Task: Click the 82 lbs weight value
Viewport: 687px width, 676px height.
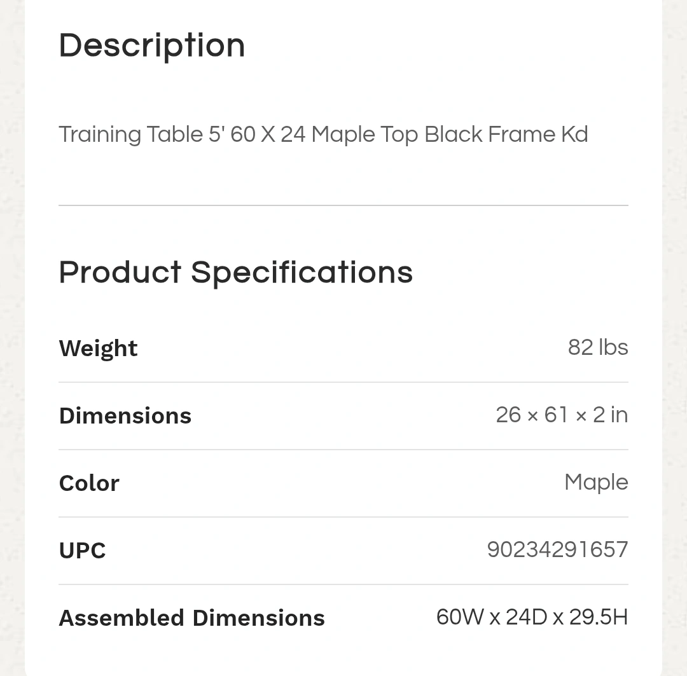Action: coord(597,348)
